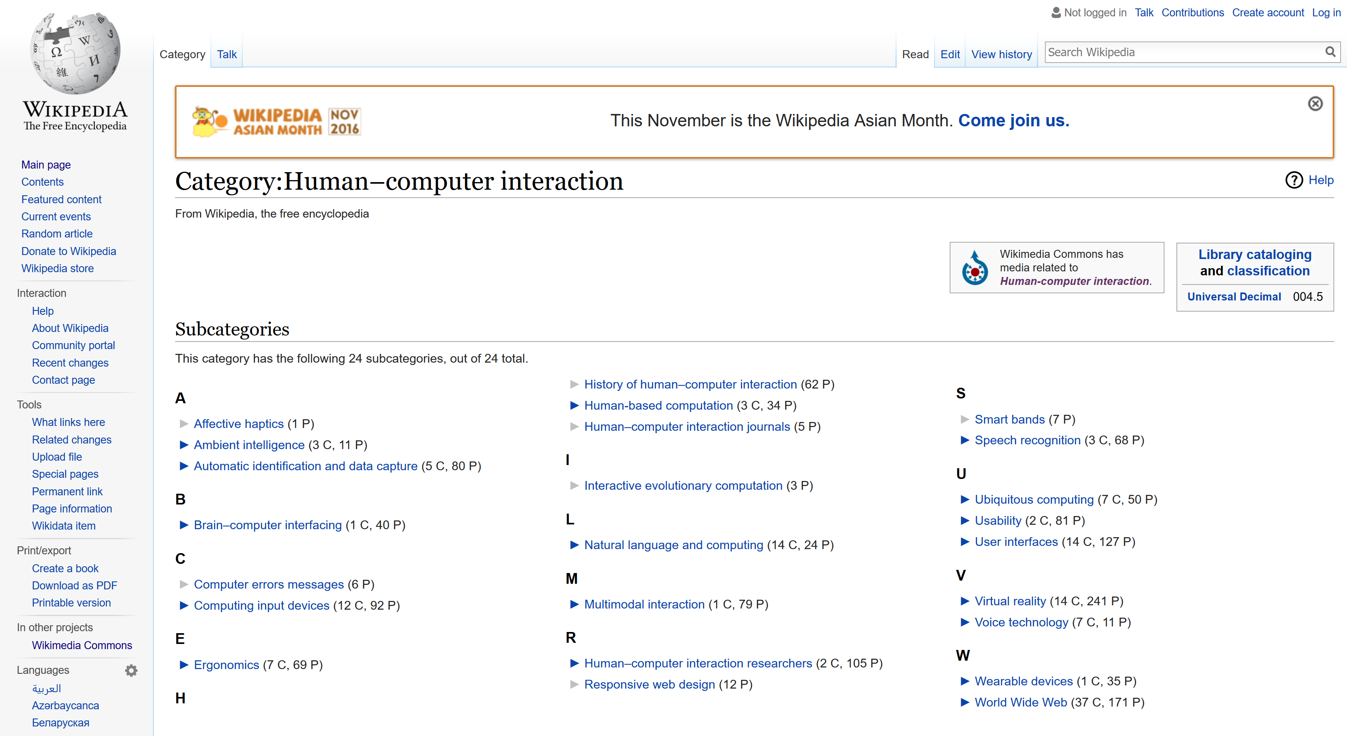Viewport: 1347px width, 736px height.
Task: Open Azərbaycanca language link
Action: (x=65, y=705)
